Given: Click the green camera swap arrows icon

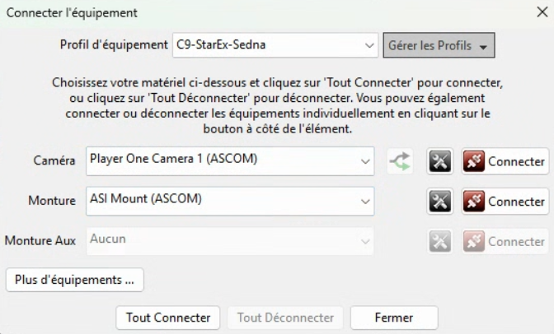Looking at the screenshot, I should pyautogui.click(x=401, y=161).
